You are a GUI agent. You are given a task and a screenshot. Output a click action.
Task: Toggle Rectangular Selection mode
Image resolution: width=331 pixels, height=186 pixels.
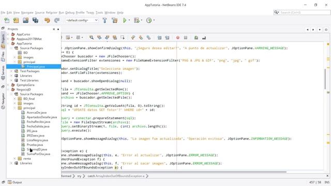tap(123, 38)
